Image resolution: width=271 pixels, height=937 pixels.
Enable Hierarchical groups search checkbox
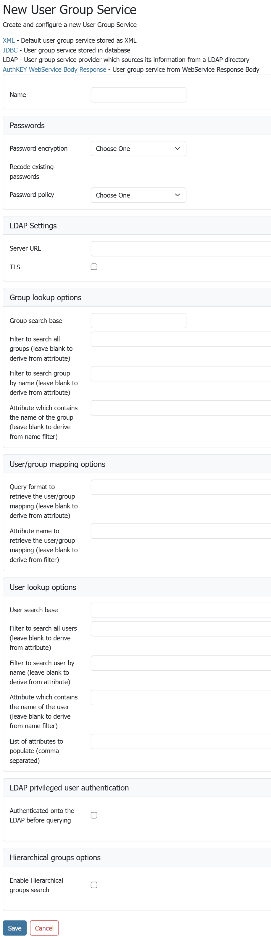pos(94,885)
